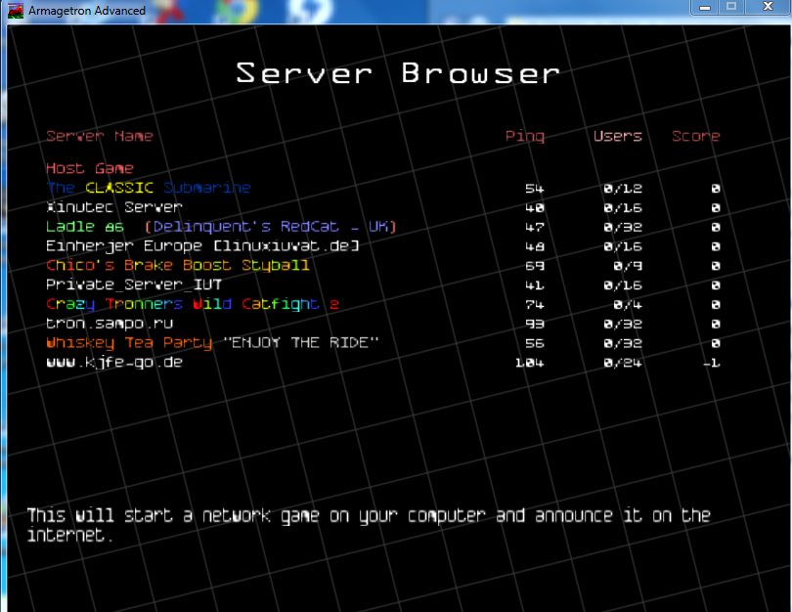Close the Armagetron Advanced window
The width and height of the screenshot is (792, 612).
click(769, 7)
